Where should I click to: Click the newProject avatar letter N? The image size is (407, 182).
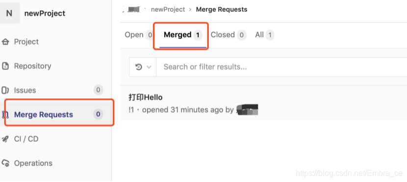pyautogui.click(x=9, y=13)
